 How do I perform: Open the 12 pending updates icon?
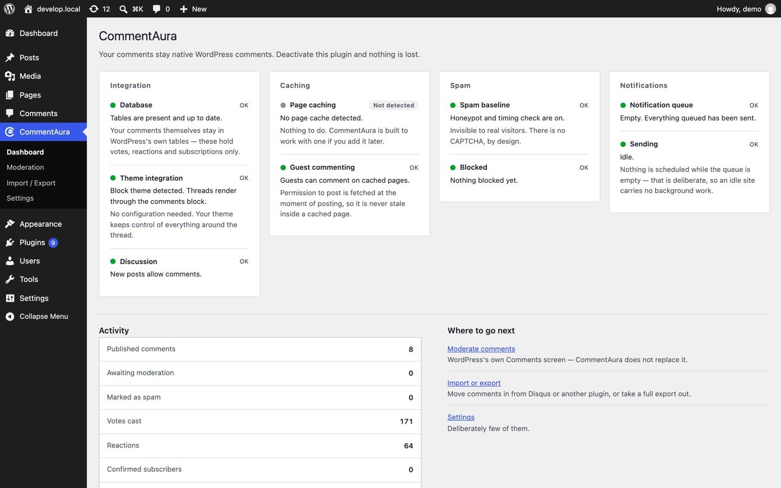point(94,9)
